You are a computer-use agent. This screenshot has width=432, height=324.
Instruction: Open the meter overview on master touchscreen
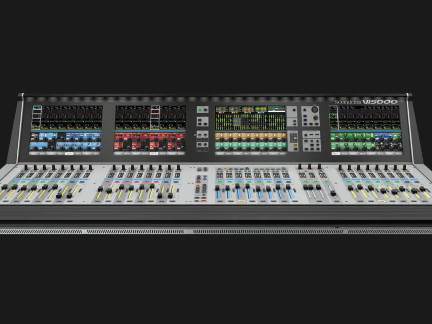coord(250,118)
